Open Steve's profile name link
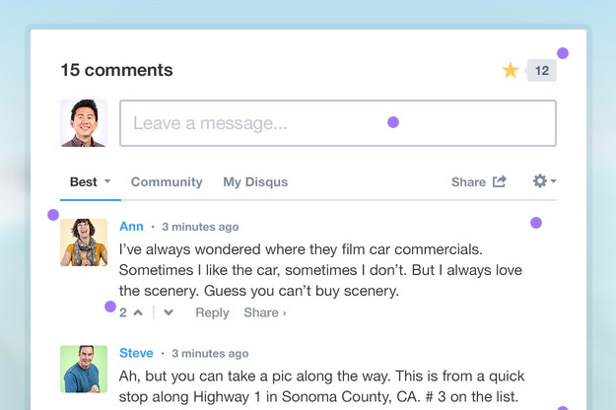 (x=136, y=353)
